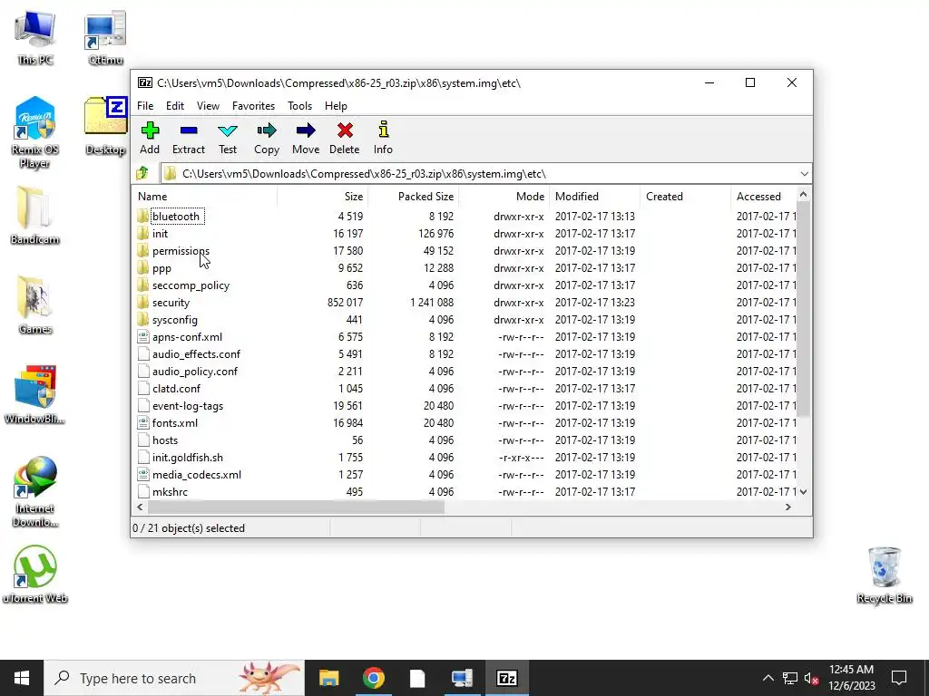
Task: Select the bluetooth folder row
Action: click(465, 216)
